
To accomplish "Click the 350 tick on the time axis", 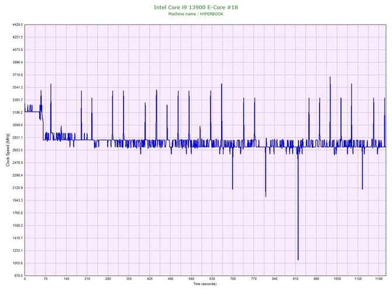I will click(x=129, y=279).
